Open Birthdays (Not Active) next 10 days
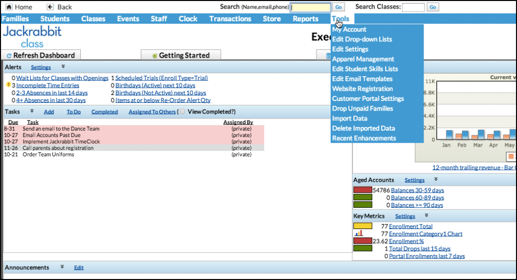The image size is (517, 280). pyautogui.click(x=161, y=93)
